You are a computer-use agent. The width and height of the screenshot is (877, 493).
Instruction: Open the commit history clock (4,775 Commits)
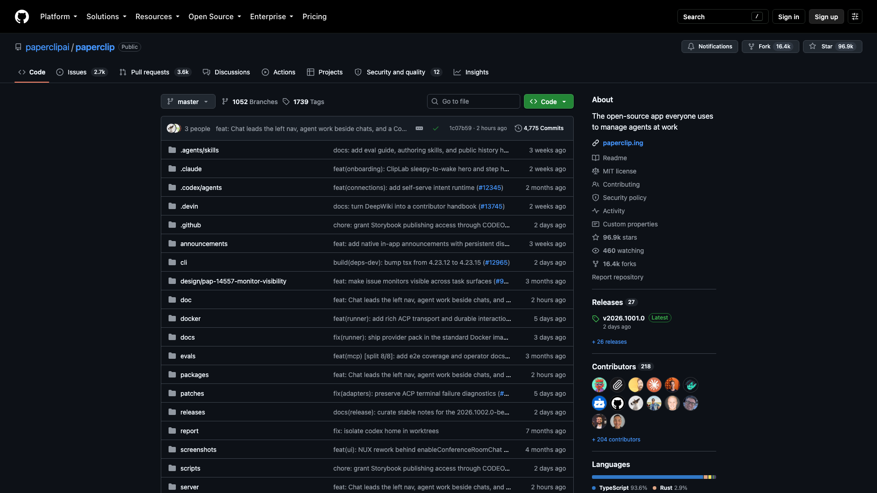click(x=539, y=128)
